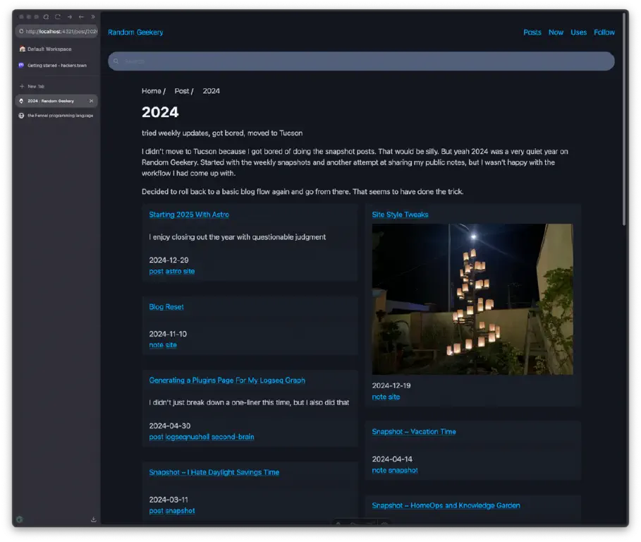Click the date 2024-04-14
The height and width of the screenshot is (542, 641).
tap(392, 459)
